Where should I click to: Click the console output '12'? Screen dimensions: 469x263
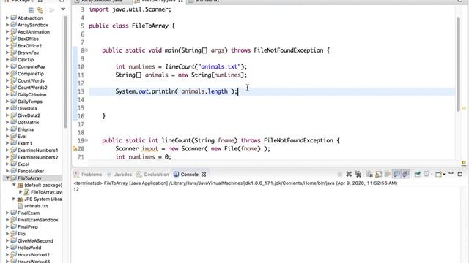pyautogui.click(x=76, y=190)
